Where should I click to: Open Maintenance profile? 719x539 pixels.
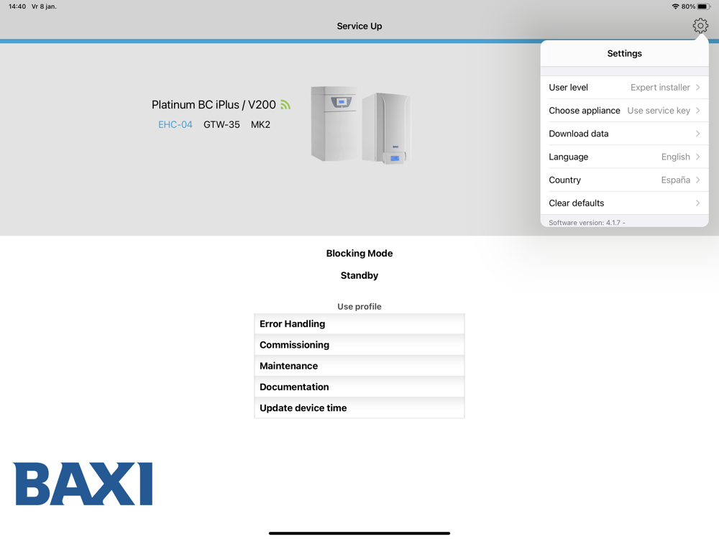pyautogui.click(x=359, y=367)
